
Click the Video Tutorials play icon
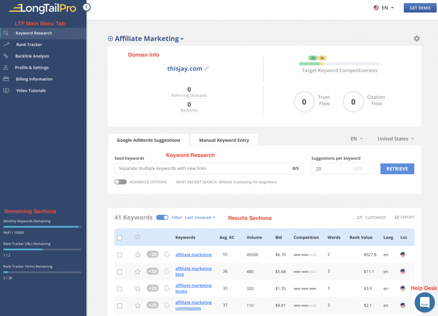click(x=6, y=91)
